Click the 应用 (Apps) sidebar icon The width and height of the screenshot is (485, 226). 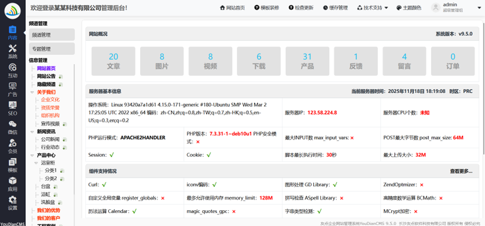click(12, 184)
